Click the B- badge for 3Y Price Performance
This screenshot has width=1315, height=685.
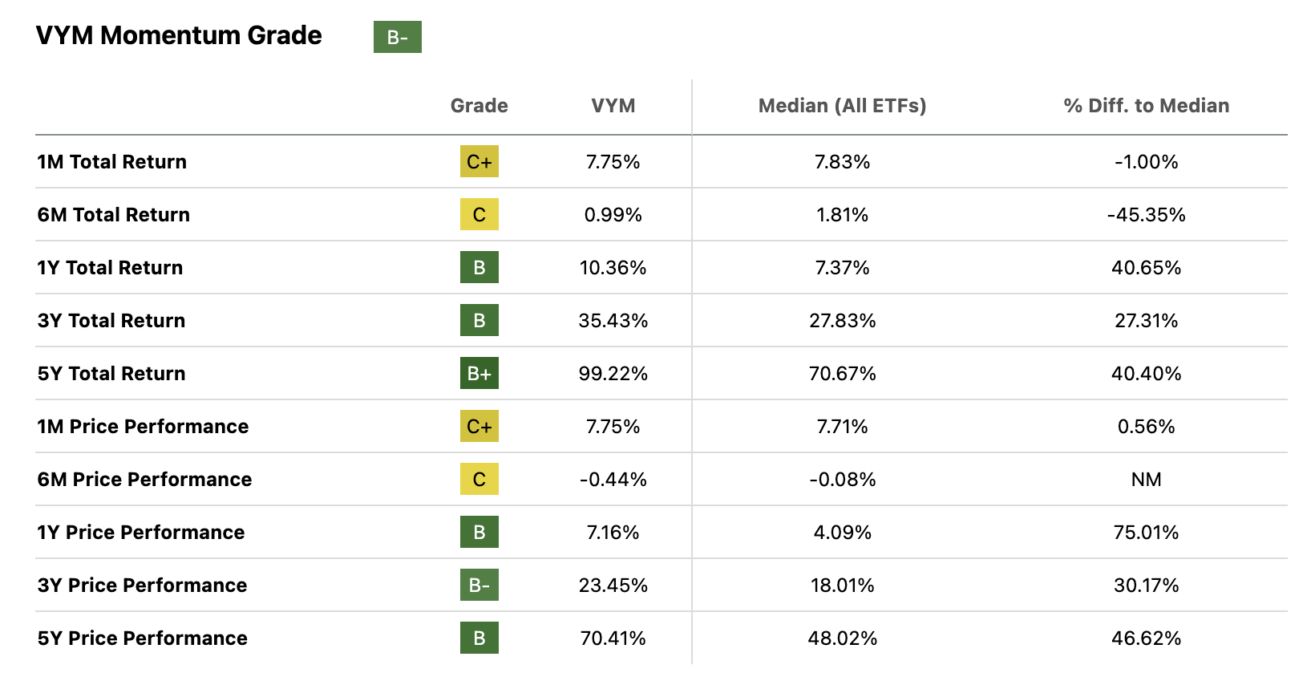[x=479, y=586]
